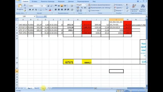Select yellow cell with 67571
The image size is (163, 92).
pyautogui.click(x=68, y=62)
